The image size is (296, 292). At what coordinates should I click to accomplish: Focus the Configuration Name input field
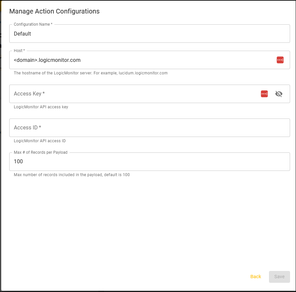pyautogui.click(x=150, y=34)
